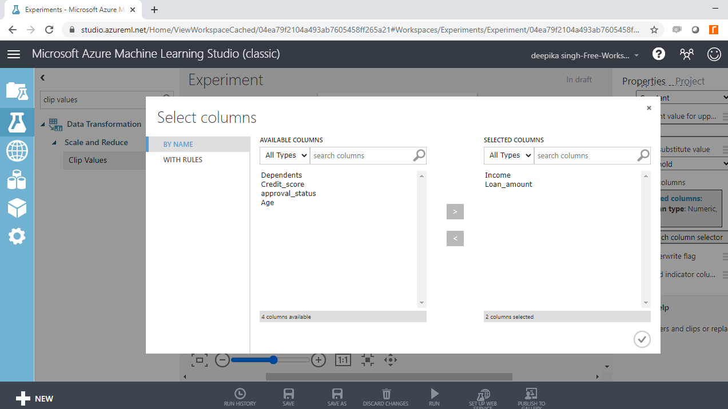Click Publish to Gallery
The width and height of the screenshot is (728, 409).
[x=531, y=398]
